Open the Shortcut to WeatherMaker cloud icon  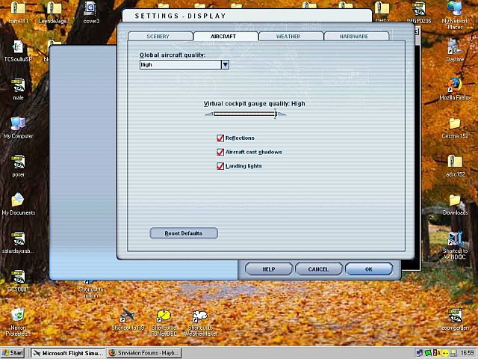[200, 316]
